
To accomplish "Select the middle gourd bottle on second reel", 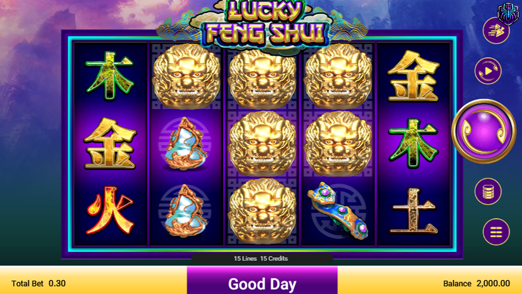I will tap(185, 144).
